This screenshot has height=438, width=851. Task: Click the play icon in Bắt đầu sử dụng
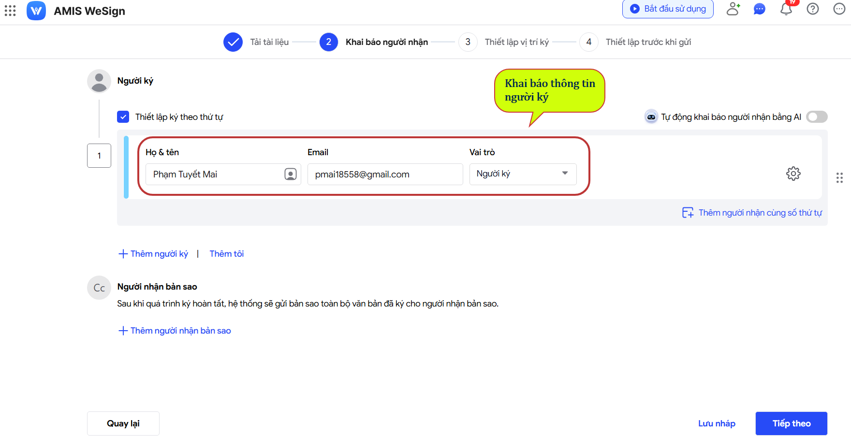click(635, 9)
